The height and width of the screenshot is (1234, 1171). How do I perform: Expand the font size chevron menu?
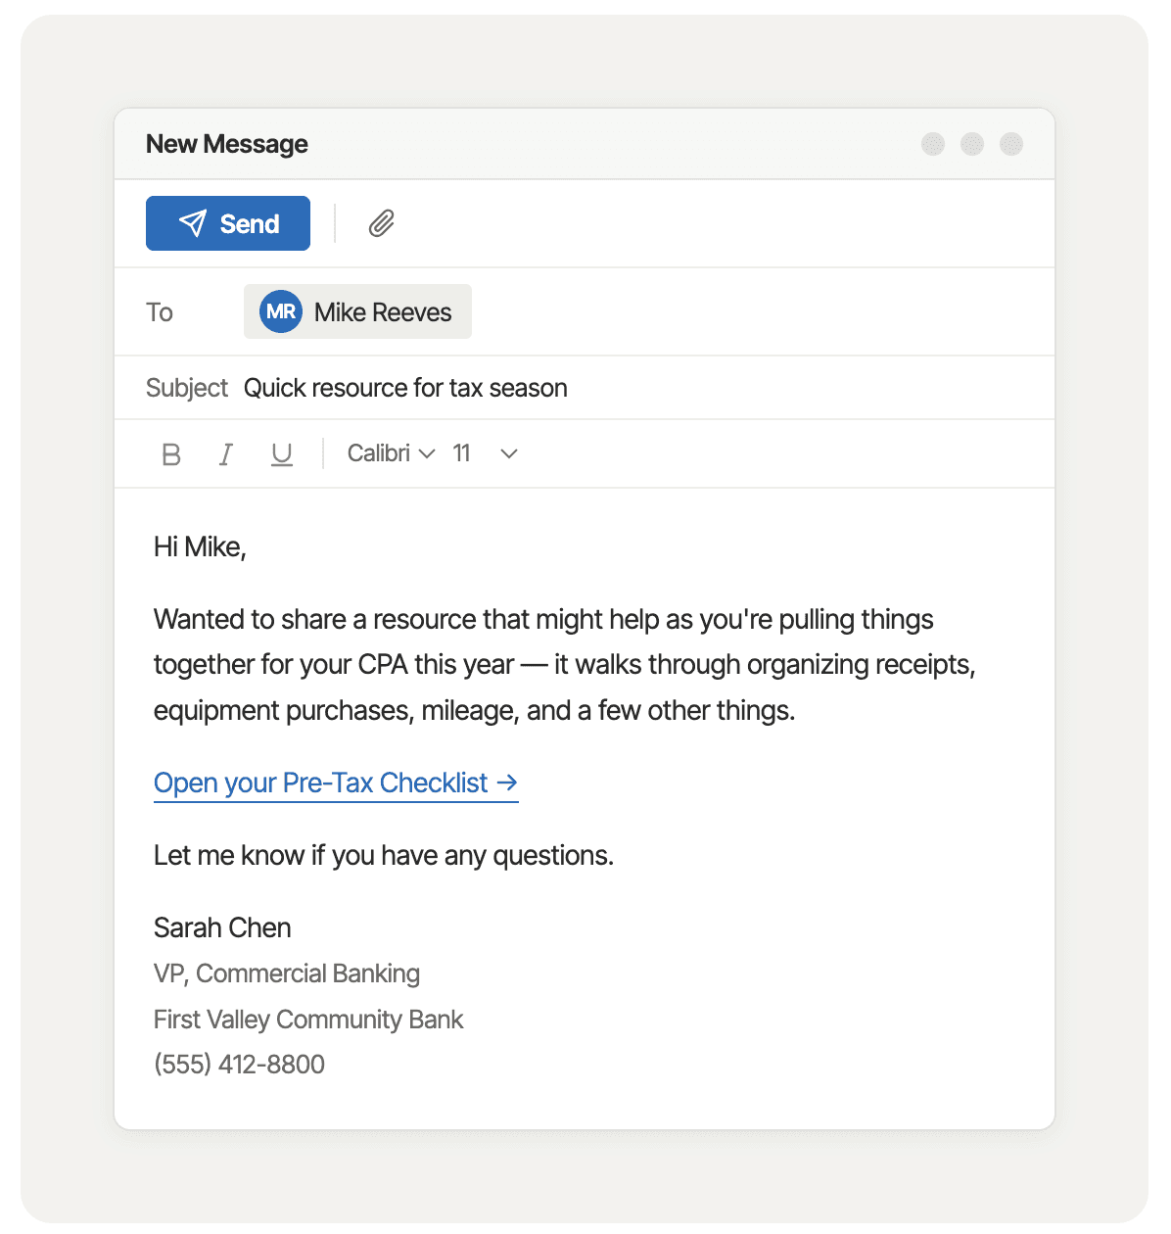pos(508,453)
